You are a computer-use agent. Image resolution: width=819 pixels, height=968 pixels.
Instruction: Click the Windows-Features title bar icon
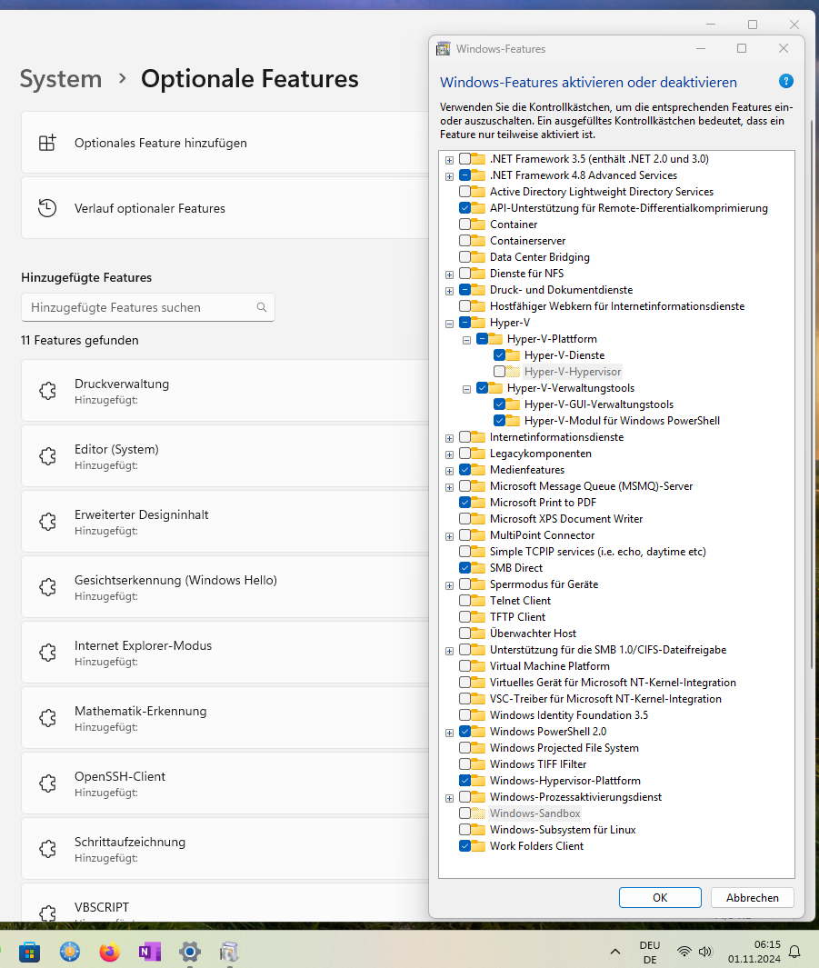(x=444, y=49)
